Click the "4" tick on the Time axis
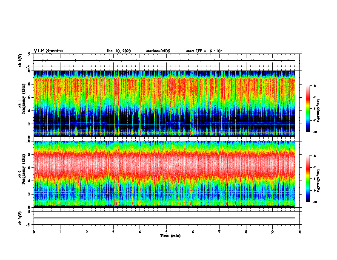The image size is (337, 260). click(x=140, y=232)
